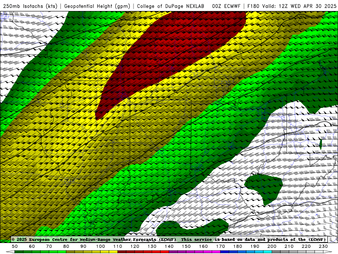Click the '160' value on the color scale
The image size is (338, 254).
coord(203,246)
